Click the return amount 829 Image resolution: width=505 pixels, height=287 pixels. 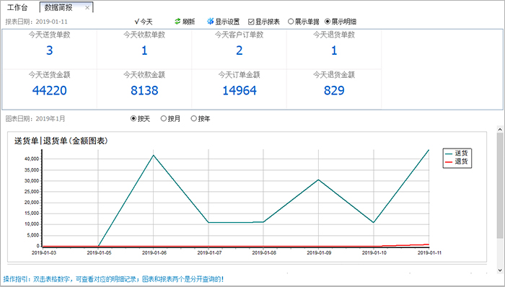(x=334, y=90)
